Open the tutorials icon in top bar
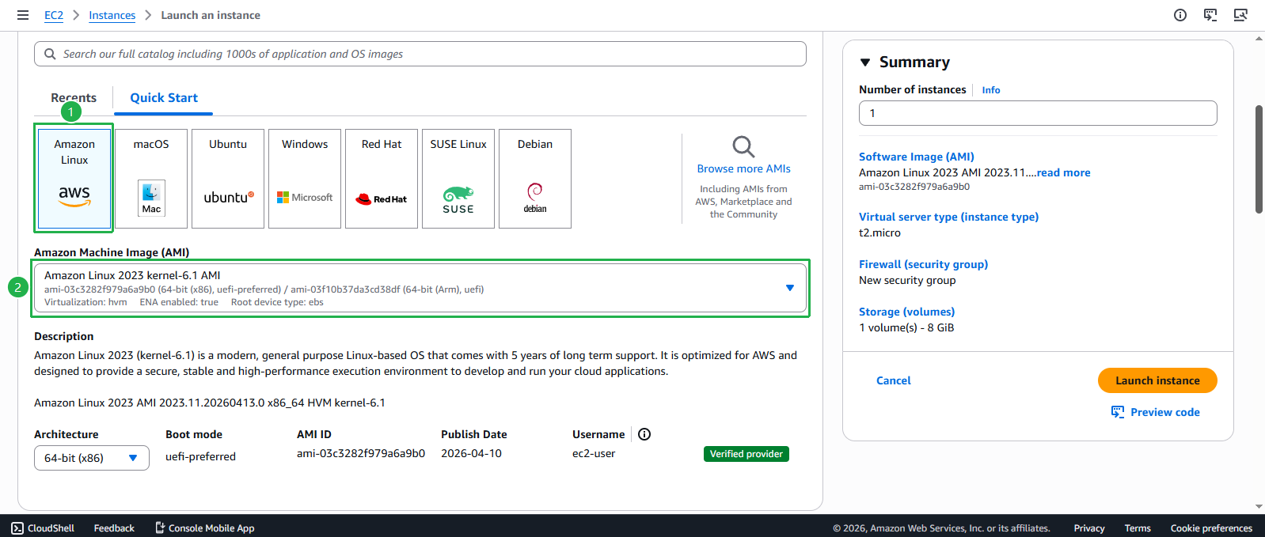 click(x=1210, y=15)
